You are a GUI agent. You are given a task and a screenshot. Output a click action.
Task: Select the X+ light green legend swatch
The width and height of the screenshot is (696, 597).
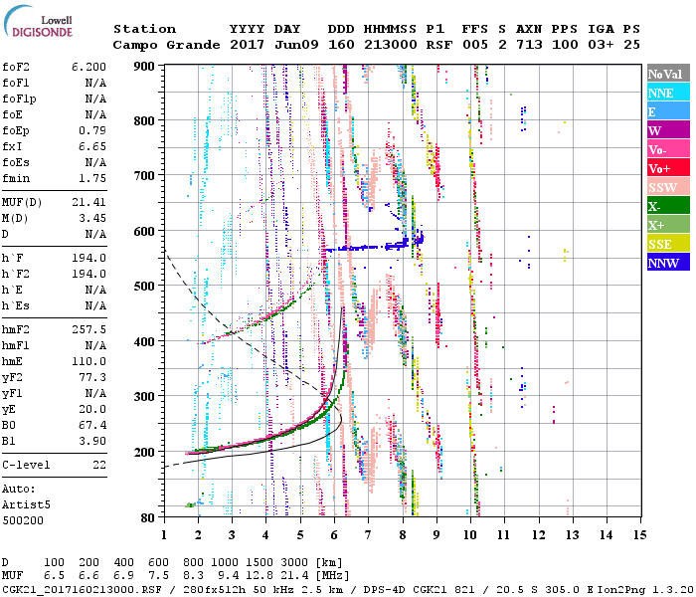pyautogui.click(x=668, y=224)
